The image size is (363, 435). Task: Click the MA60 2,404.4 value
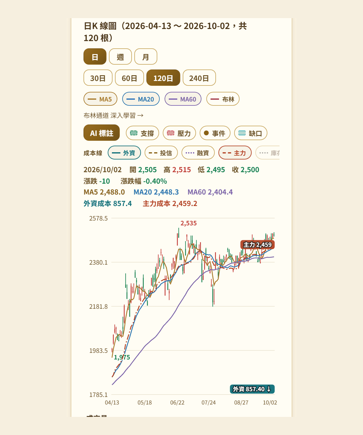(x=210, y=192)
